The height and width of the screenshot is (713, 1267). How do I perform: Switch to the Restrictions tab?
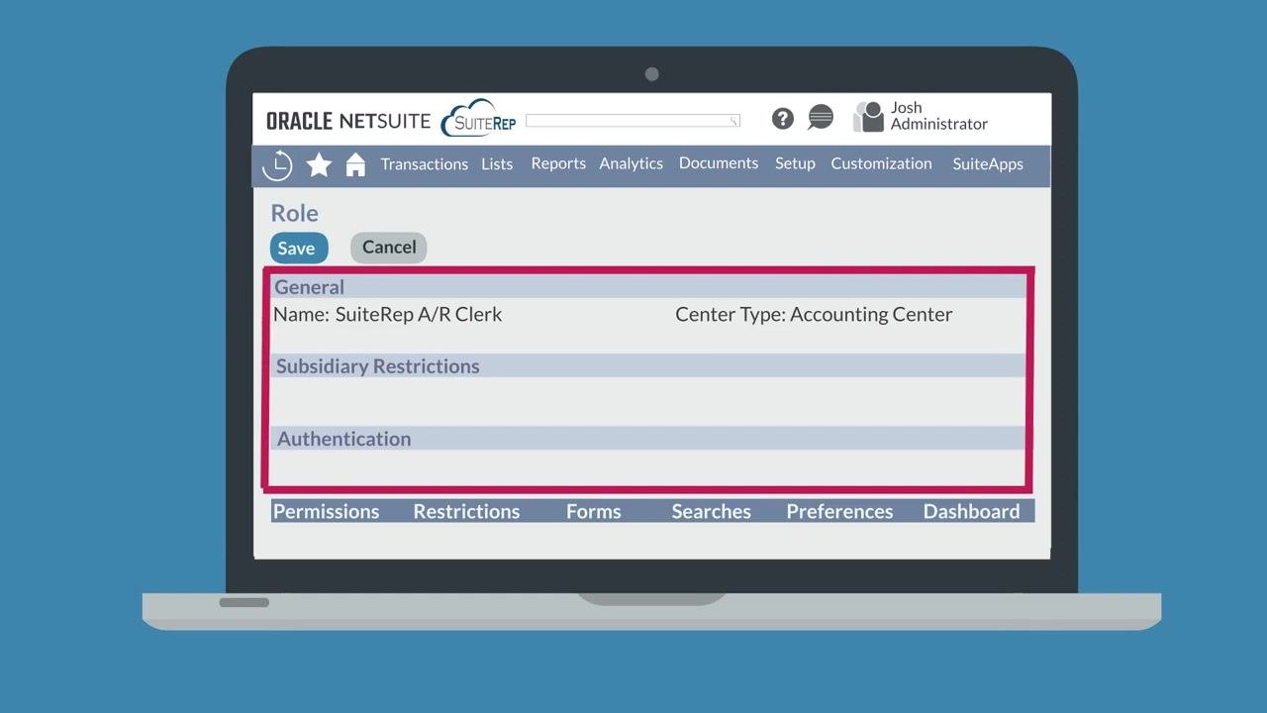466,511
